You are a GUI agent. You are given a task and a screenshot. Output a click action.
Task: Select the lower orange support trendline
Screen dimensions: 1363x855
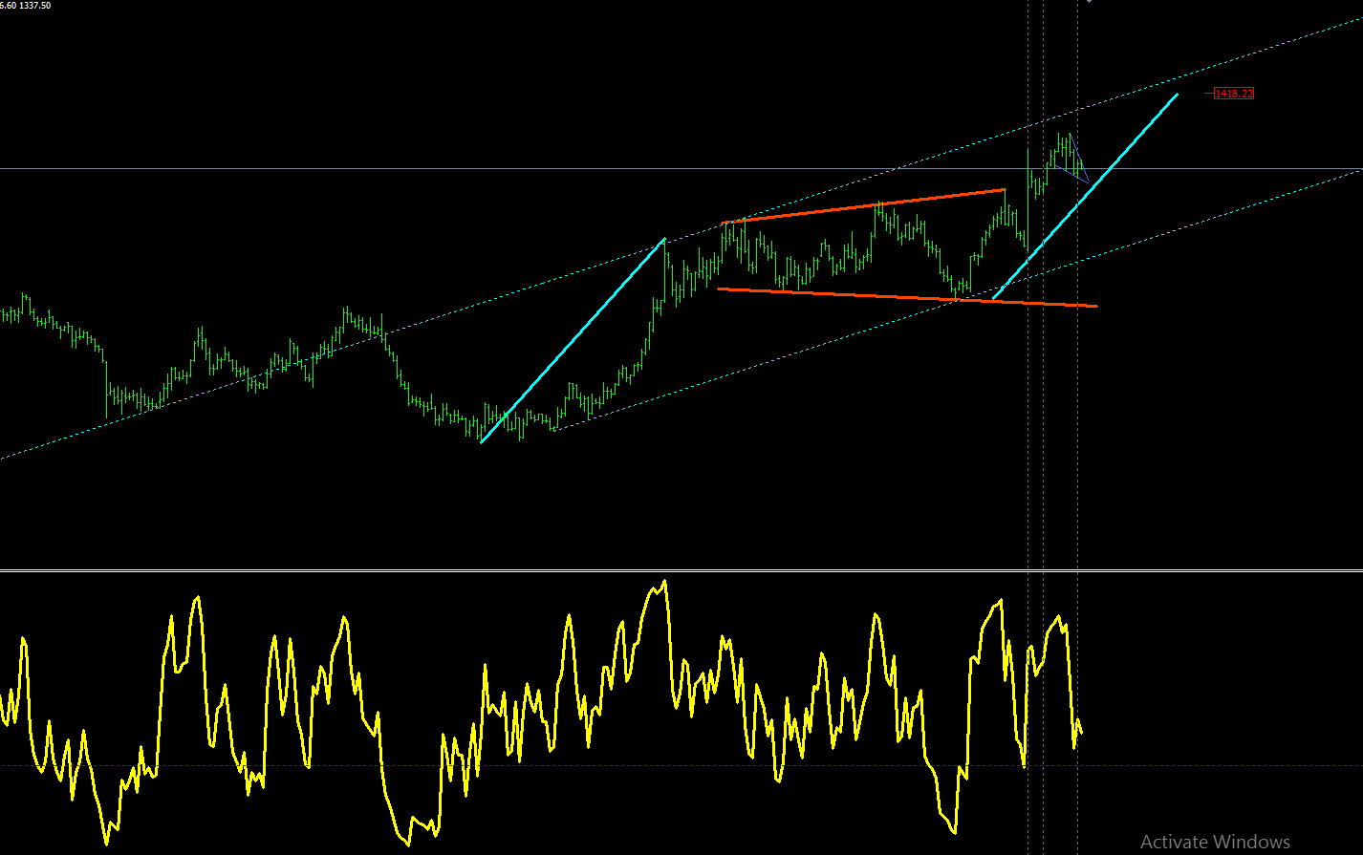[907, 297]
